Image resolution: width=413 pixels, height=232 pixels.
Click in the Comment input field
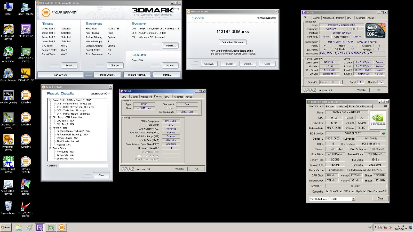click(83, 166)
